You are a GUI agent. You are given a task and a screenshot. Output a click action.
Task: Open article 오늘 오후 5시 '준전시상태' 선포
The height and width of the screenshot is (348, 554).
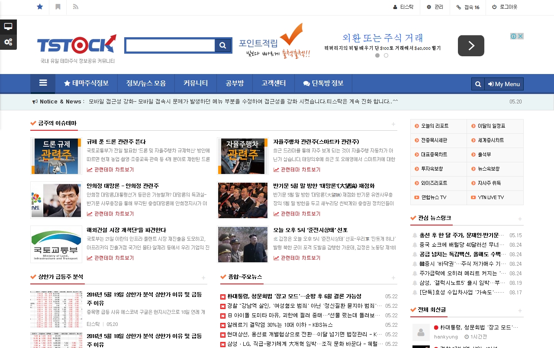tap(310, 230)
